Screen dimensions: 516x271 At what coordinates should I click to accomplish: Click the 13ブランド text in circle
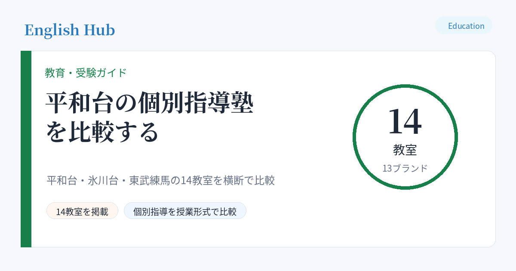405,168
